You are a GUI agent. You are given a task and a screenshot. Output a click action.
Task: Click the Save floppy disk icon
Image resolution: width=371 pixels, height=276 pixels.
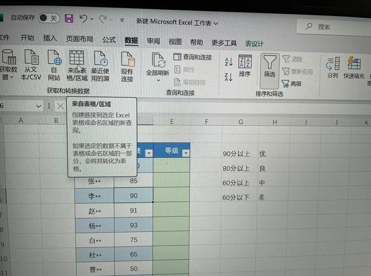coord(69,18)
